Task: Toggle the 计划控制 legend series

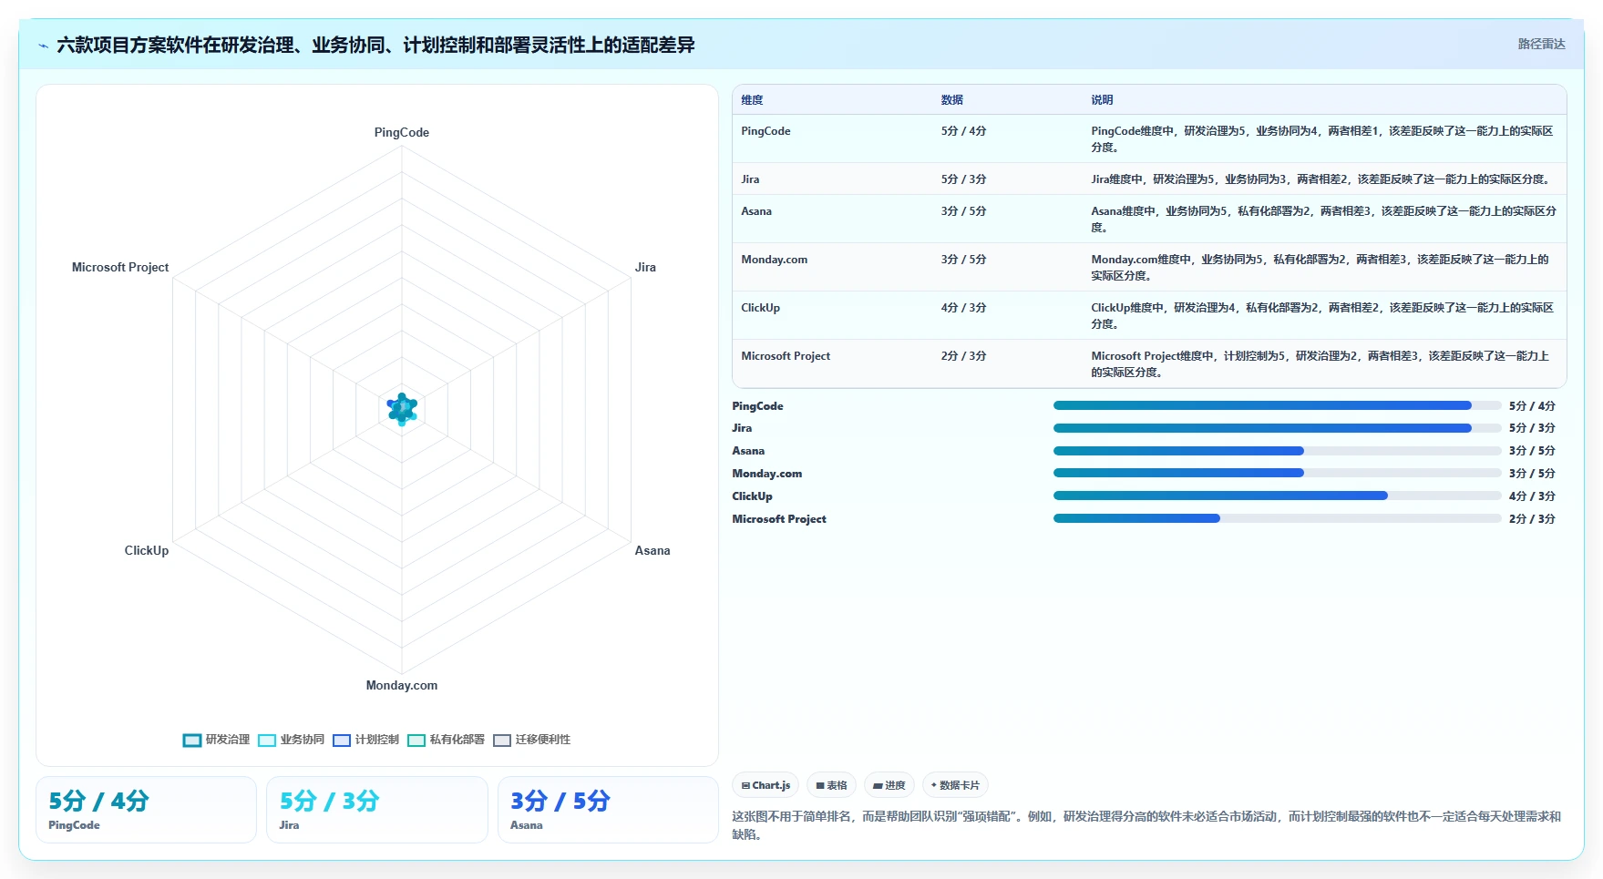Action: click(x=365, y=740)
